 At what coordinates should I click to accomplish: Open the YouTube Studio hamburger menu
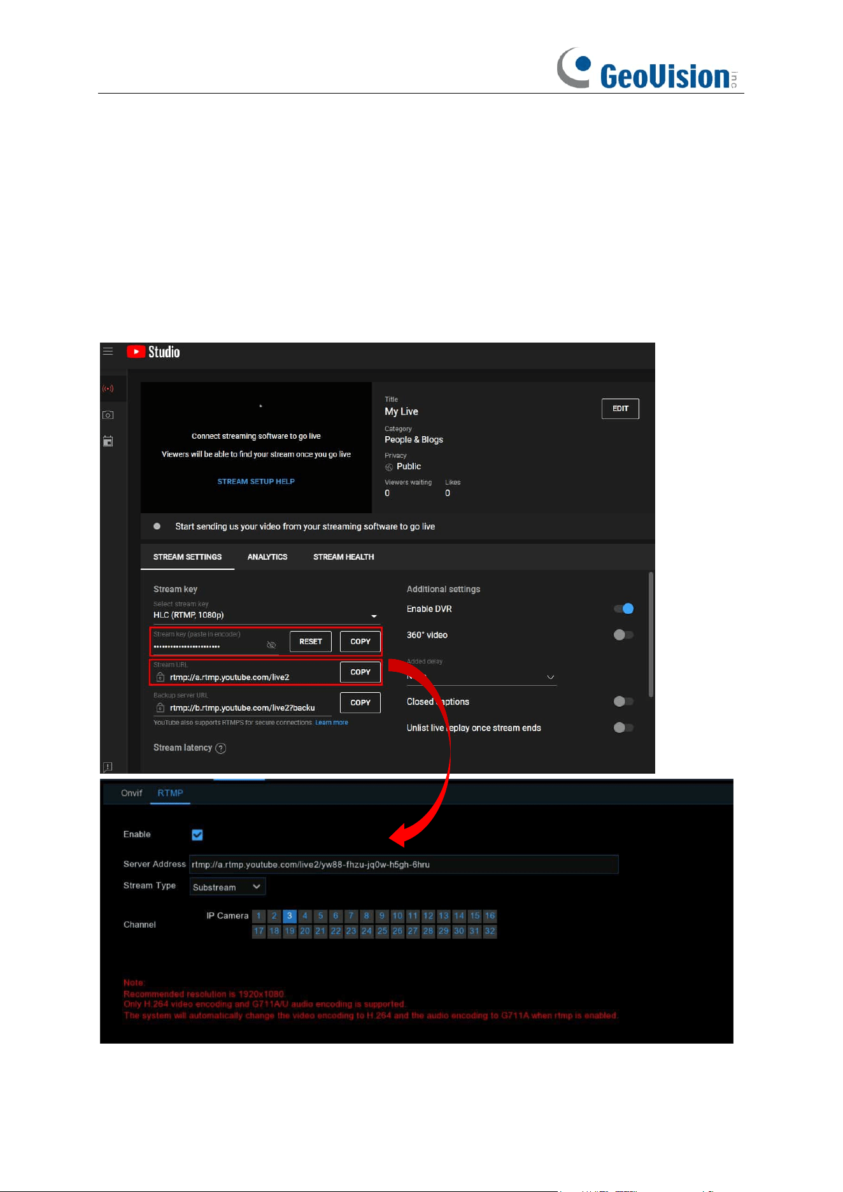108,351
